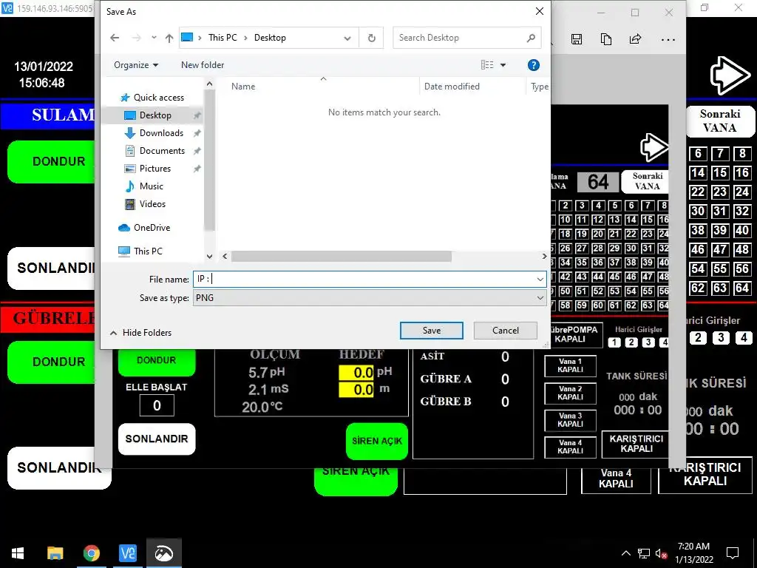
Task: Click the Desktop pin icon in Quick access
Action: (197, 115)
